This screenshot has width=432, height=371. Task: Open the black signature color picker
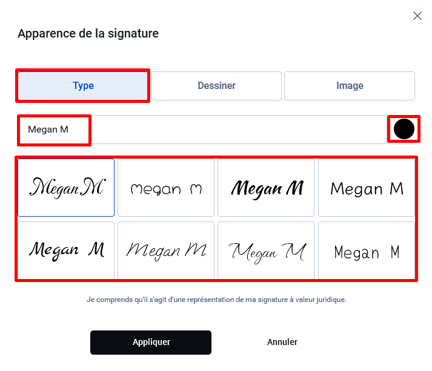tap(404, 129)
